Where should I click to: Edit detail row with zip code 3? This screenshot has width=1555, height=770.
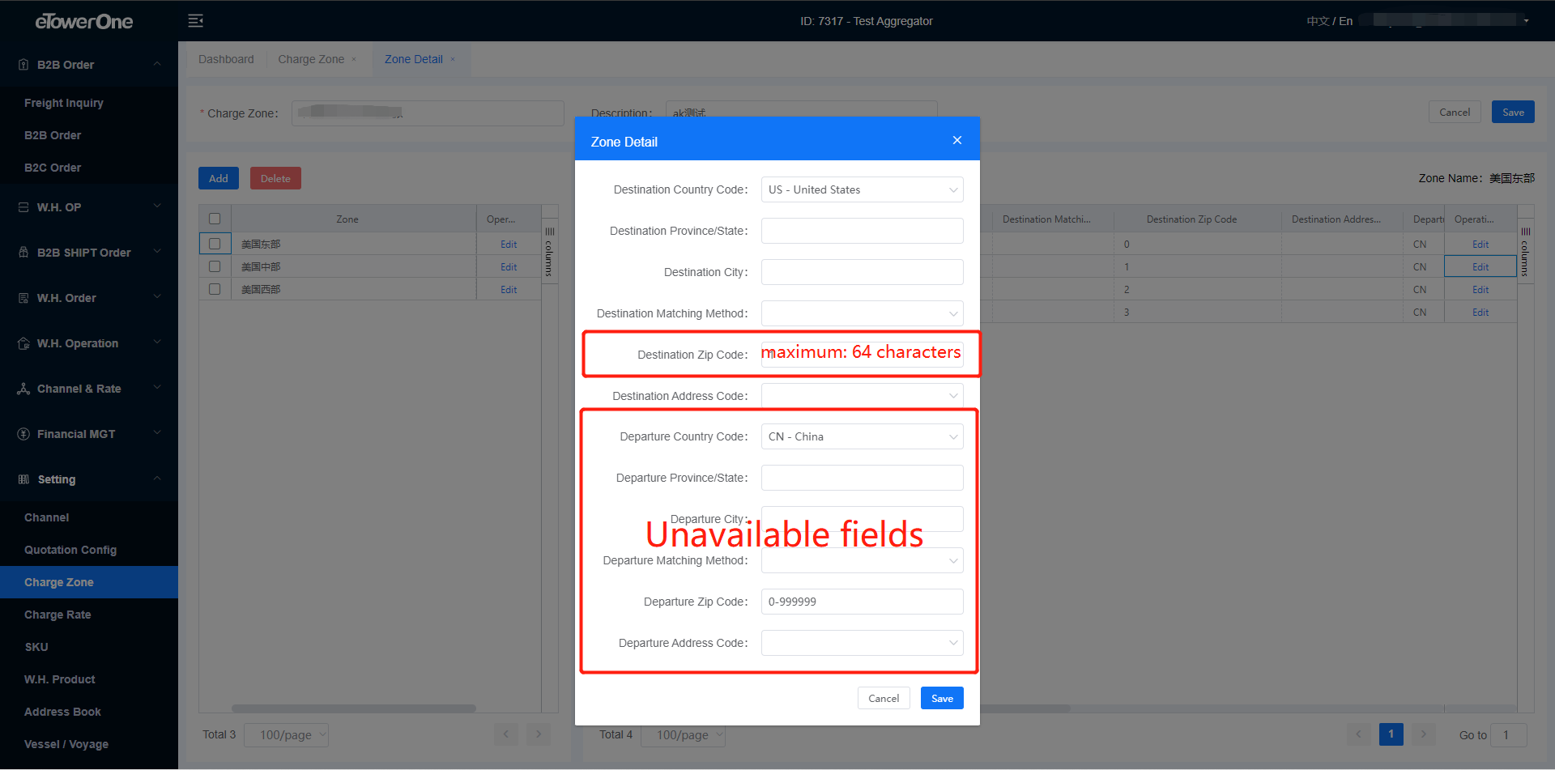coord(1480,312)
